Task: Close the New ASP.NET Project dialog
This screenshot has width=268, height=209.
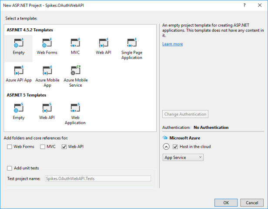Action: tap(260, 5)
